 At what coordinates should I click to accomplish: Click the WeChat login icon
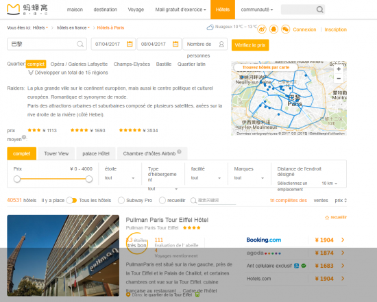(285, 29)
